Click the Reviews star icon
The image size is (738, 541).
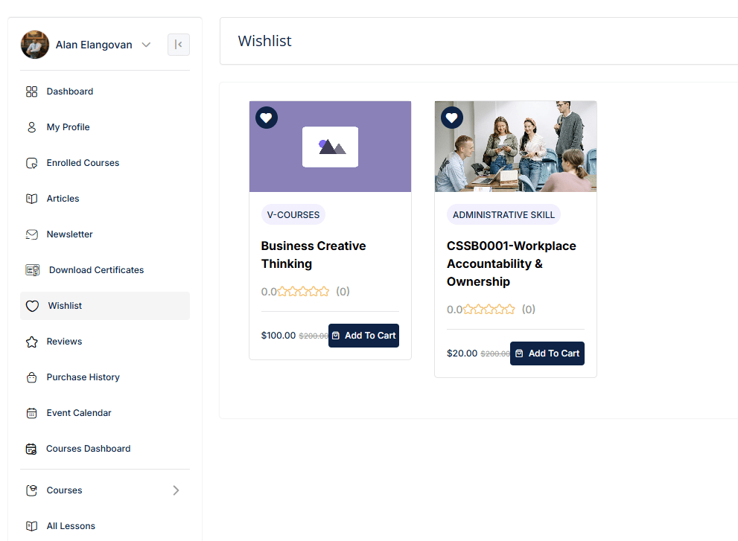pyautogui.click(x=31, y=342)
